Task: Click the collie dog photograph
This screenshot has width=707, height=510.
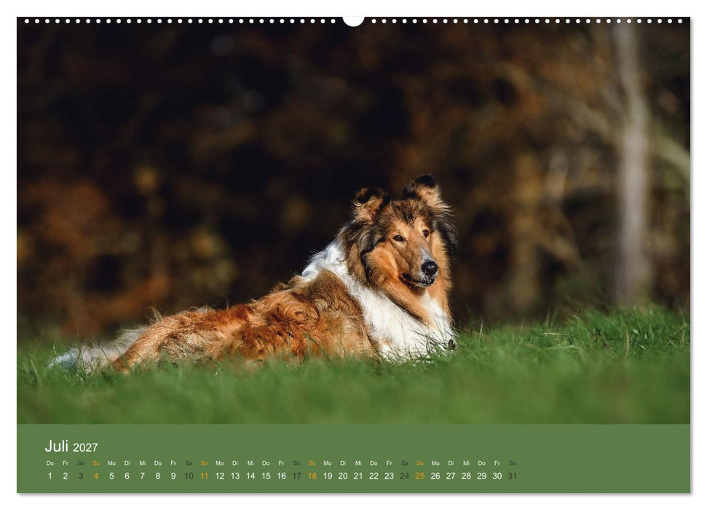Action: click(x=353, y=221)
